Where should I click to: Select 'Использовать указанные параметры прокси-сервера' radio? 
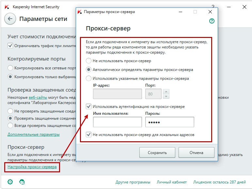(88, 78)
